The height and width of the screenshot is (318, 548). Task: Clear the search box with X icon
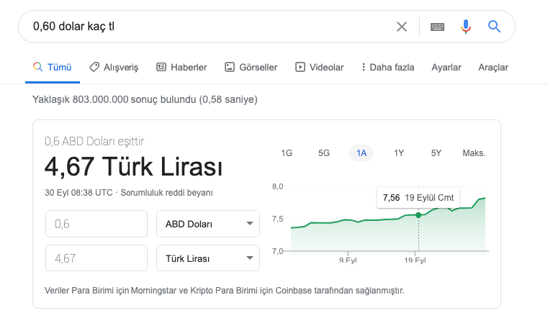[x=402, y=27]
